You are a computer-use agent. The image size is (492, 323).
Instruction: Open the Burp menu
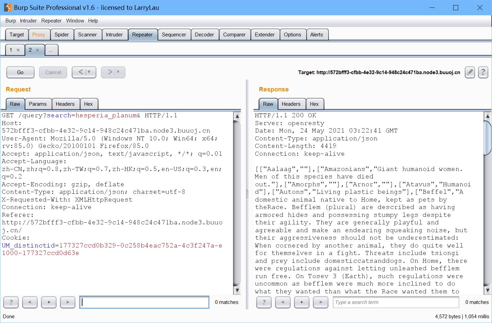point(11,21)
